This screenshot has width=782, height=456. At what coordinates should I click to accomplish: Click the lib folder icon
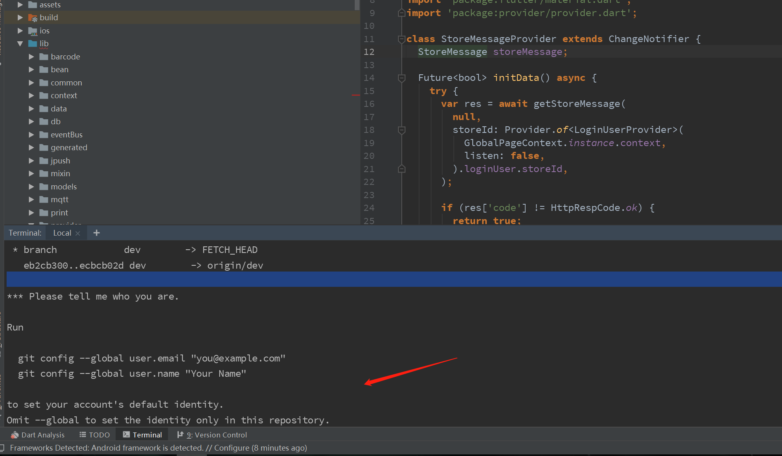(32, 43)
